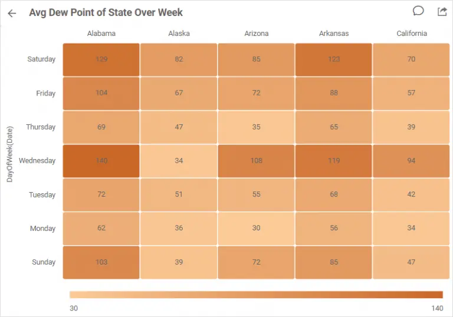Viewport: 453px width, 317px height.
Task: Click the DayOfWeek(Date) axis title
Action: click(x=10, y=152)
